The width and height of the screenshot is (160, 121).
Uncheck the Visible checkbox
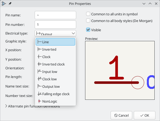point(88,30)
